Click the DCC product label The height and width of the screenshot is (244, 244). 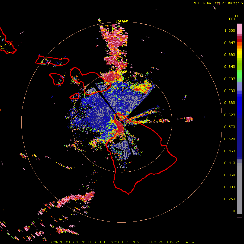point(238,16)
